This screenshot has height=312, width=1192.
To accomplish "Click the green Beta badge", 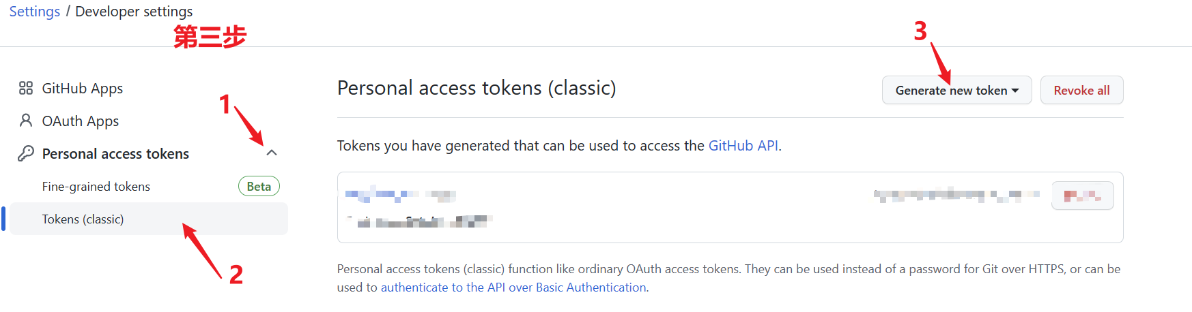I will tap(259, 187).
